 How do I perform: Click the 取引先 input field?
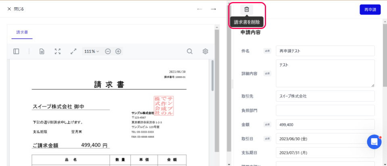[325, 96]
